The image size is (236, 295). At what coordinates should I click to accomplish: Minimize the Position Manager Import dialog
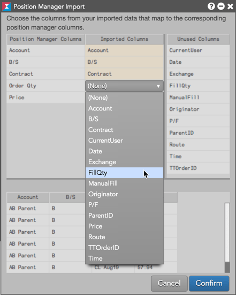click(221, 6)
